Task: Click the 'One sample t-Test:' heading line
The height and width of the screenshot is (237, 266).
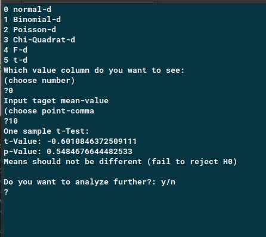Action: pos(46,131)
